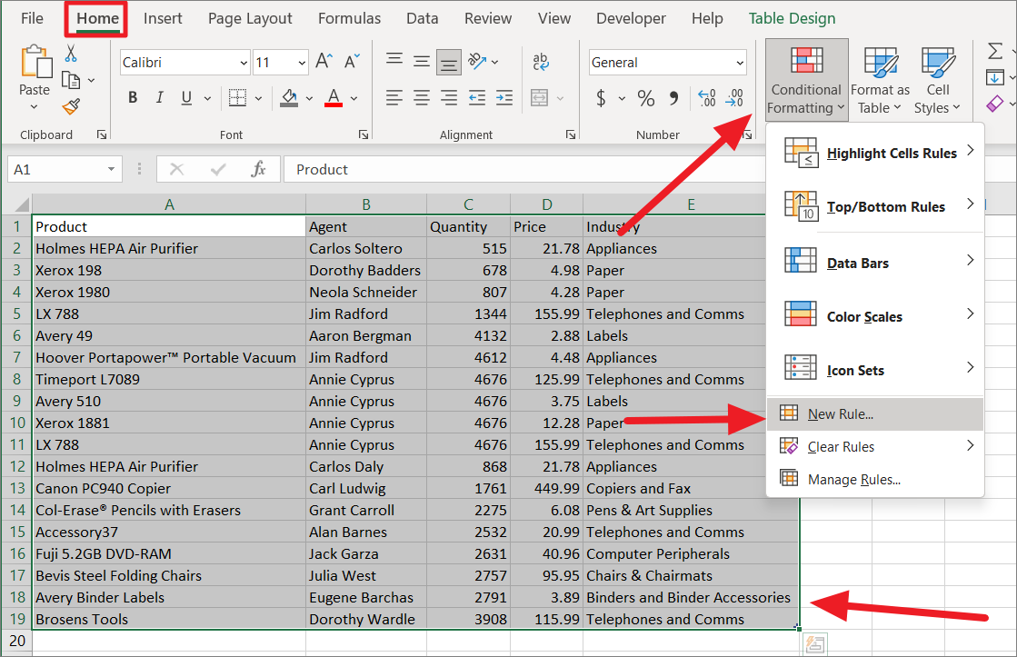Choose New Rule... from the menu
The width and height of the screenshot is (1017, 657).
875,413
